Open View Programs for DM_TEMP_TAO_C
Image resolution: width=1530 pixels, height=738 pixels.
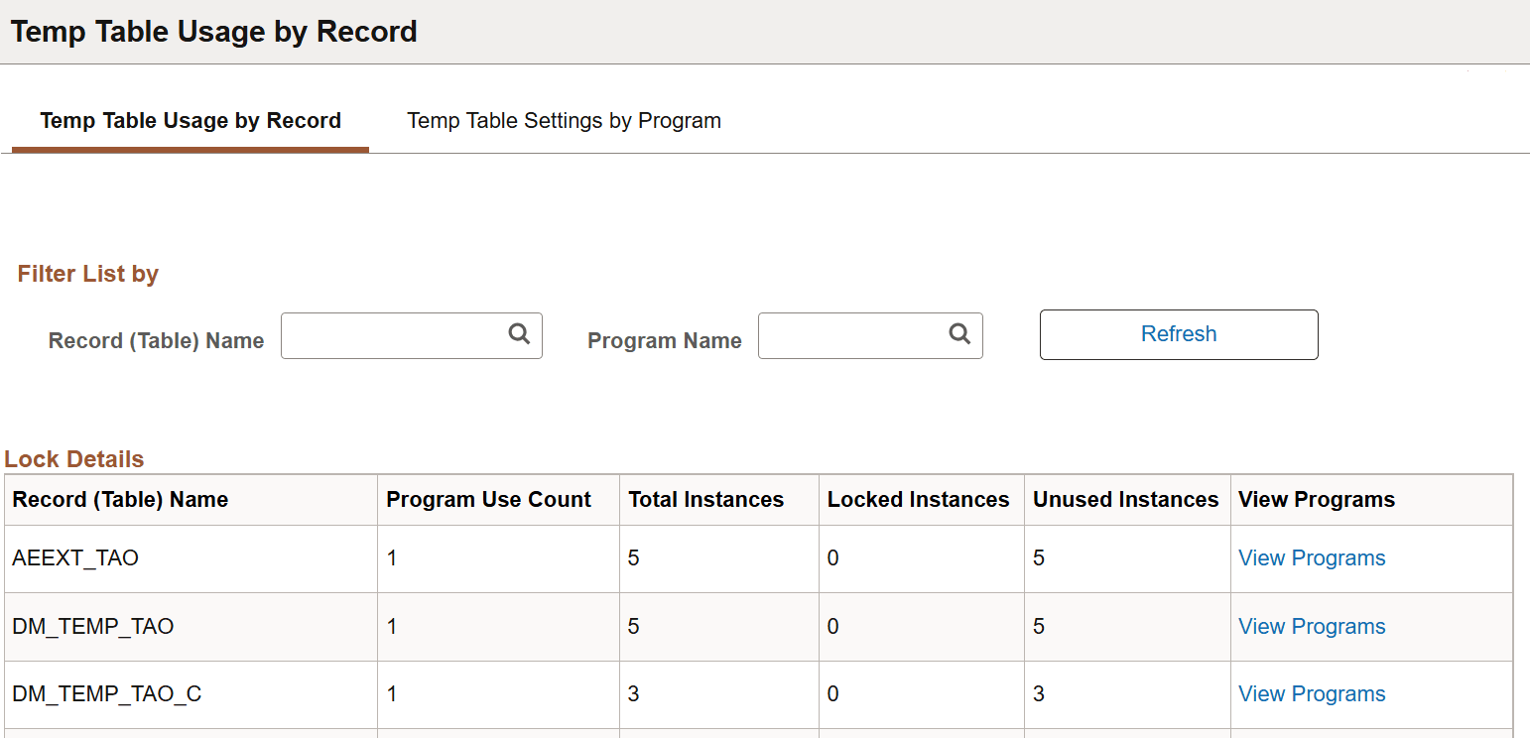pyautogui.click(x=1311, y=693)
